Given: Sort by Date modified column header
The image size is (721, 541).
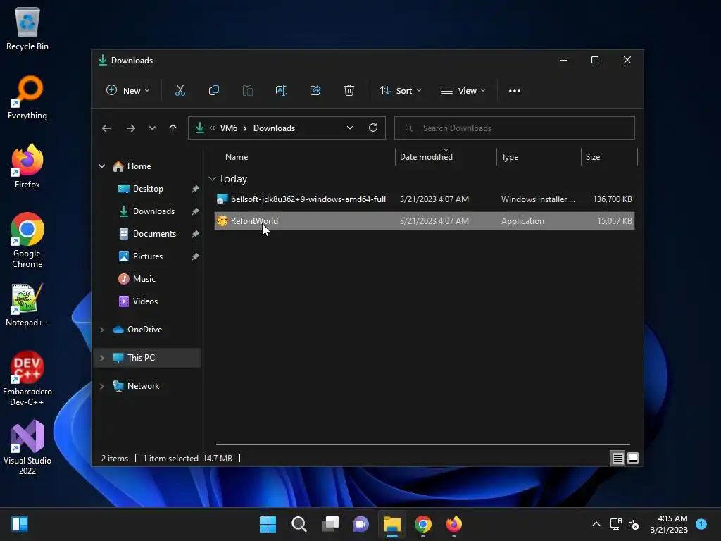Looking at the screenshot, I should [x=426, y=157].
